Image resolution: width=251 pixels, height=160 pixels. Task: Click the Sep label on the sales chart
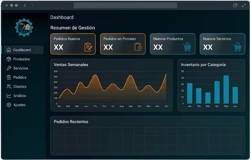coord(131,106)
